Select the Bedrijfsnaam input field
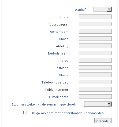Screen dimensions: 119x127 pyautogui.click(x=95, y=53)
